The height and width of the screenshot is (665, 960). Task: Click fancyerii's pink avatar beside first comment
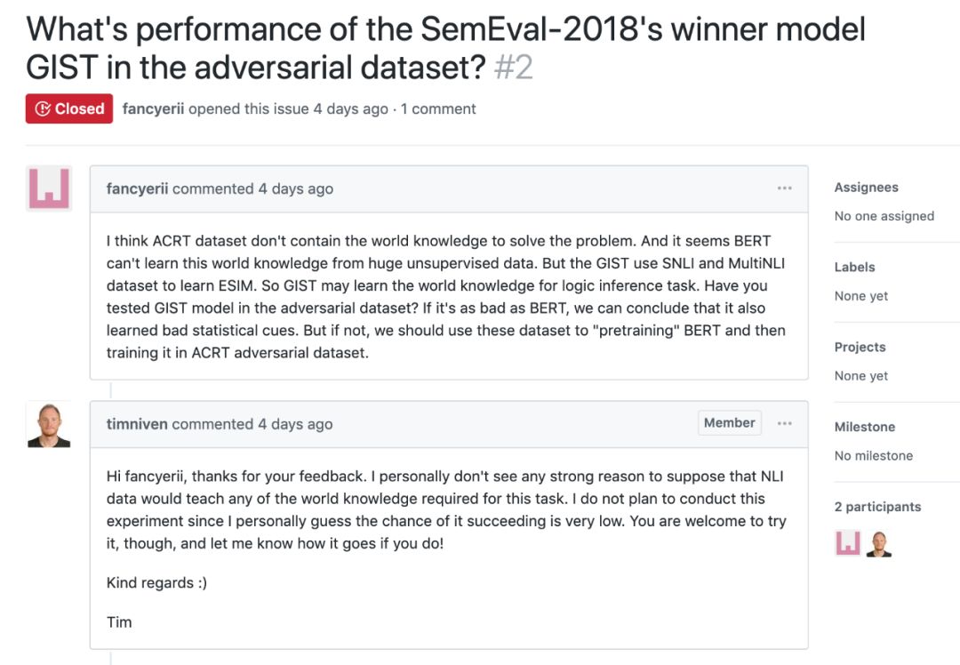(x=49, y=188)
